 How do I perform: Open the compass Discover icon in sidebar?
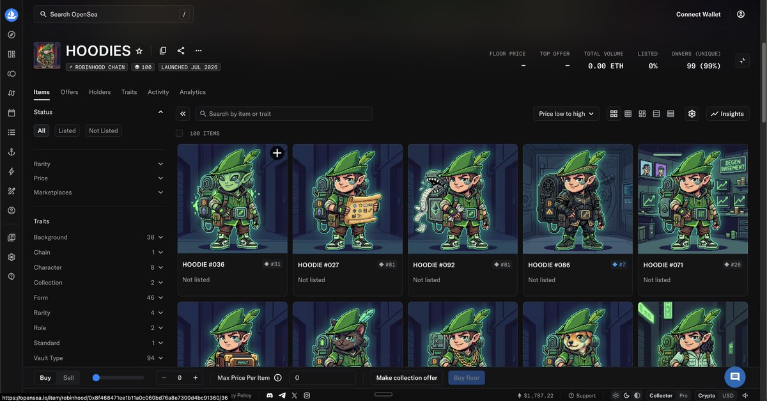[x=12, y=35]
